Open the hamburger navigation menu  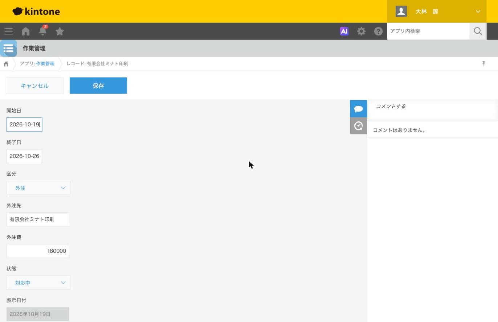(x=8, y=31)
